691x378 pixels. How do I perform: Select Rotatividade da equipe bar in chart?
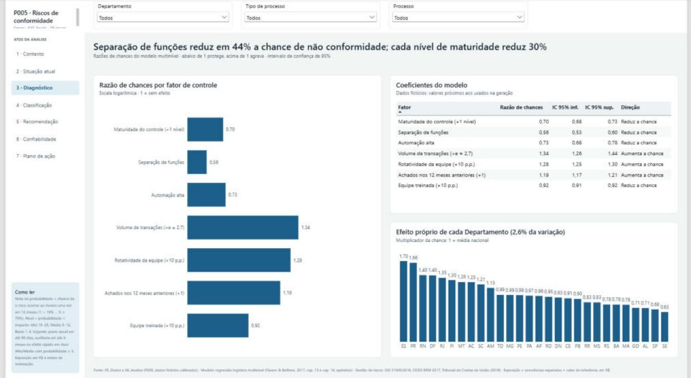pyautogui.click(x=239, y=260)
